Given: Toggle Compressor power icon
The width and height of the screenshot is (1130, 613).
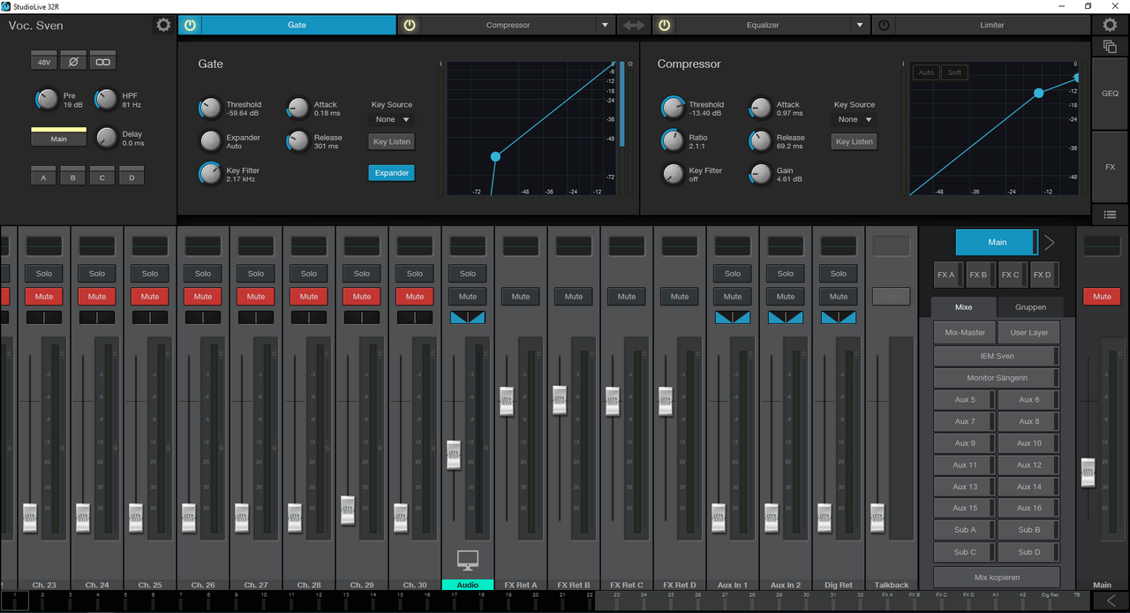Looking at the screenshot, I should pyautogui.click(x=410, y=26).
